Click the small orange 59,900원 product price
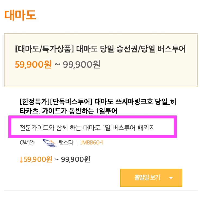This screenshot has height=197, width=202. coord(38,160)
